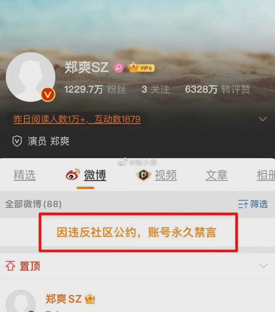Viewport: 275px width, 312px height.
Task: Open the VIP6 crown membership badge
Action: coord(141,68)
